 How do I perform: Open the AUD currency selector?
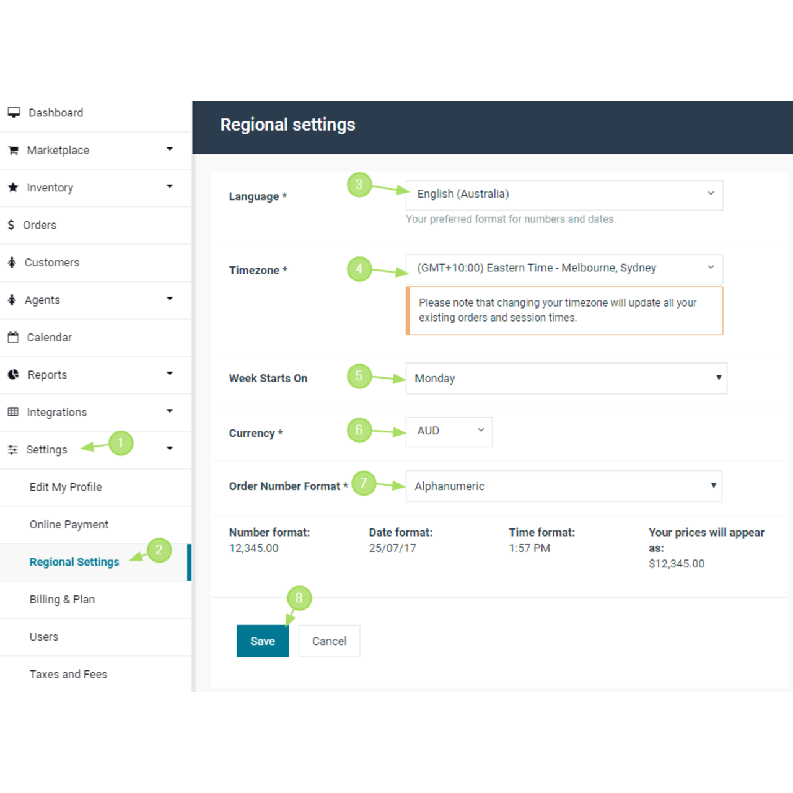tap(449, 431)
